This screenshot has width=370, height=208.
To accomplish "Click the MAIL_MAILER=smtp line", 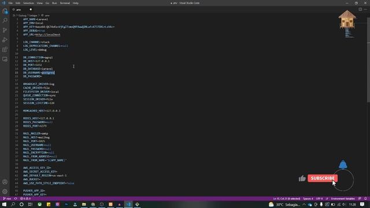I will point(35,133).
